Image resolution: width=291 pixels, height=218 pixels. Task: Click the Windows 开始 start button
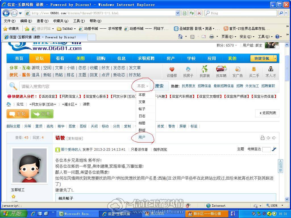click(x=13, y=213)
